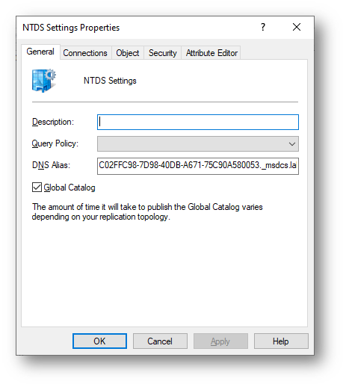Image resolution: width=346 pixels, height=387 pixels.
Task: Click the question mark help icon in title bar
Action: [263, 27]
